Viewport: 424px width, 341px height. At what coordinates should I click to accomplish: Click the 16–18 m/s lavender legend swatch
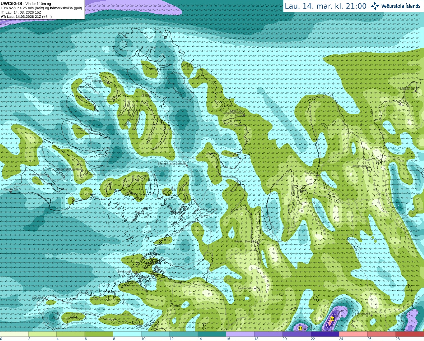coord(240,334)
